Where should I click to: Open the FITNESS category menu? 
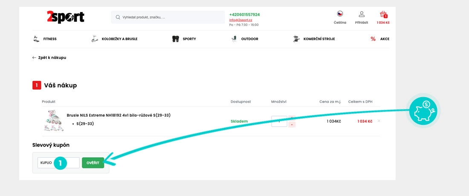coord(50,39)
